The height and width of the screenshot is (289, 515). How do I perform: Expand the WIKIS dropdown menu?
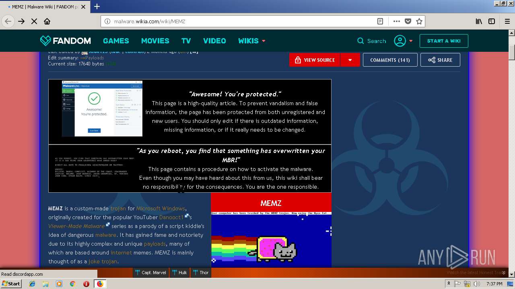tap(264, 41)
